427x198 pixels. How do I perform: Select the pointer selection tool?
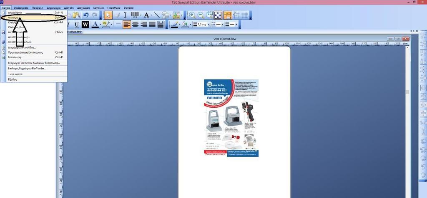(x=108, y=15)
